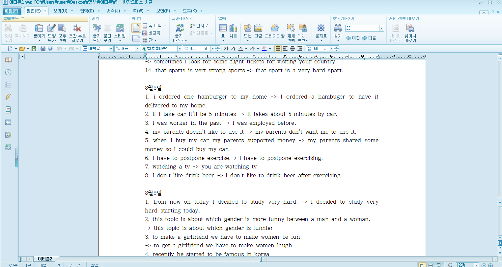Insert a chart with the 차트 icon
The image size is (502, 267).
coord(233,29)
